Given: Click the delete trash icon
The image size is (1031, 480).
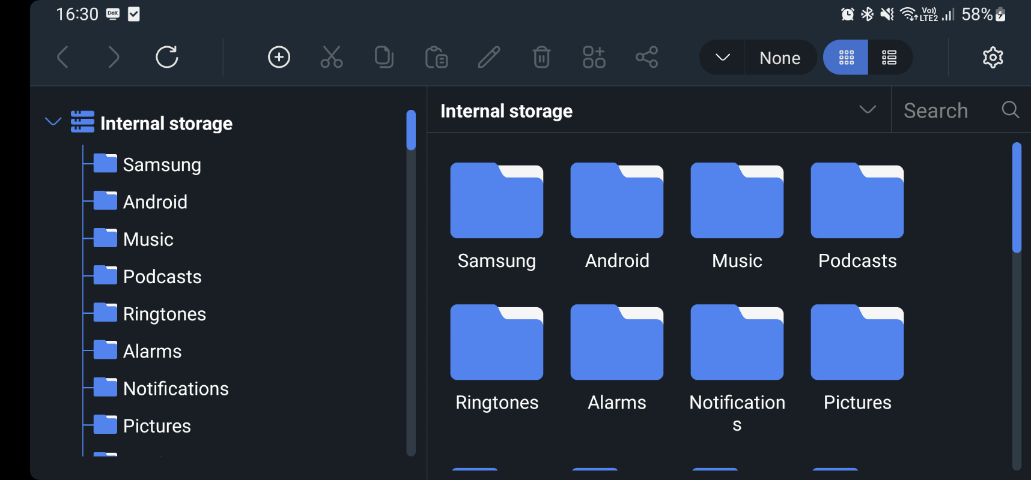Looking at the screenshot, I should 541,58.
